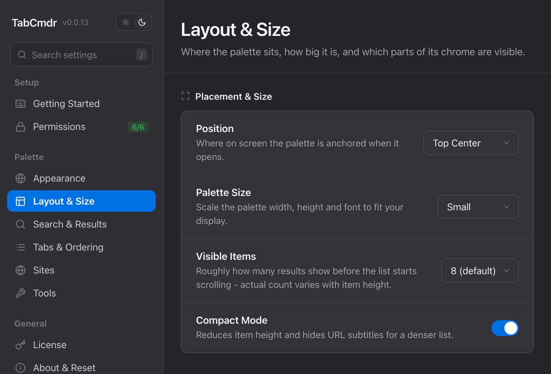Click the Compact Mode setting label
This screenshot has height=374, width=551.
click(232, 320)
